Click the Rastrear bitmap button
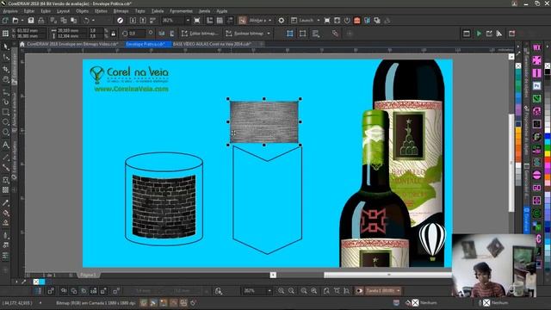 point(245,34)
